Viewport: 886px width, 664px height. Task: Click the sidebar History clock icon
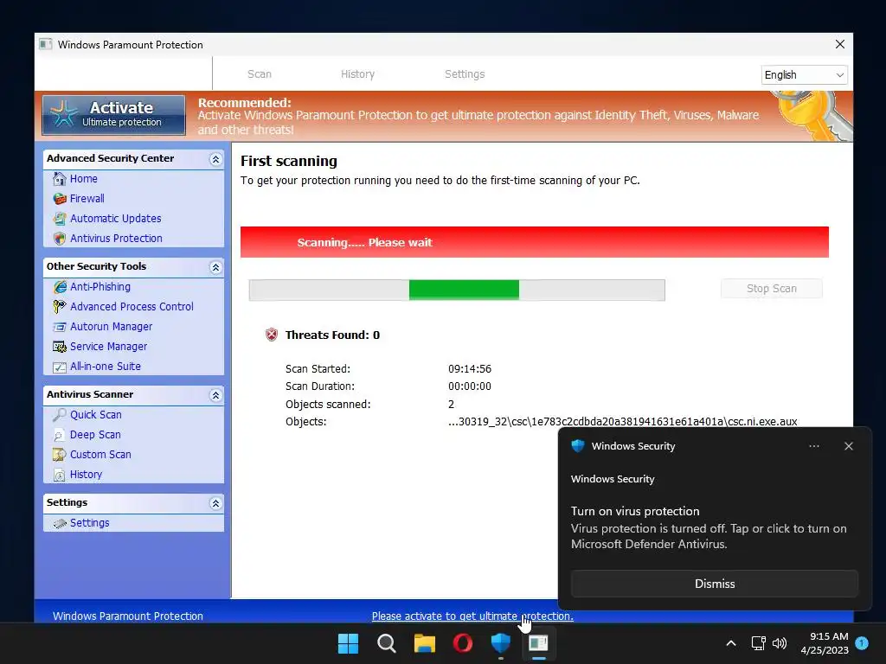click(x=60, y=475)
